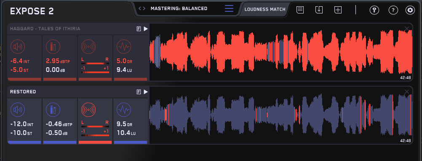
Task: Click the preset previous/next arrows
Action: pos(142,8)
